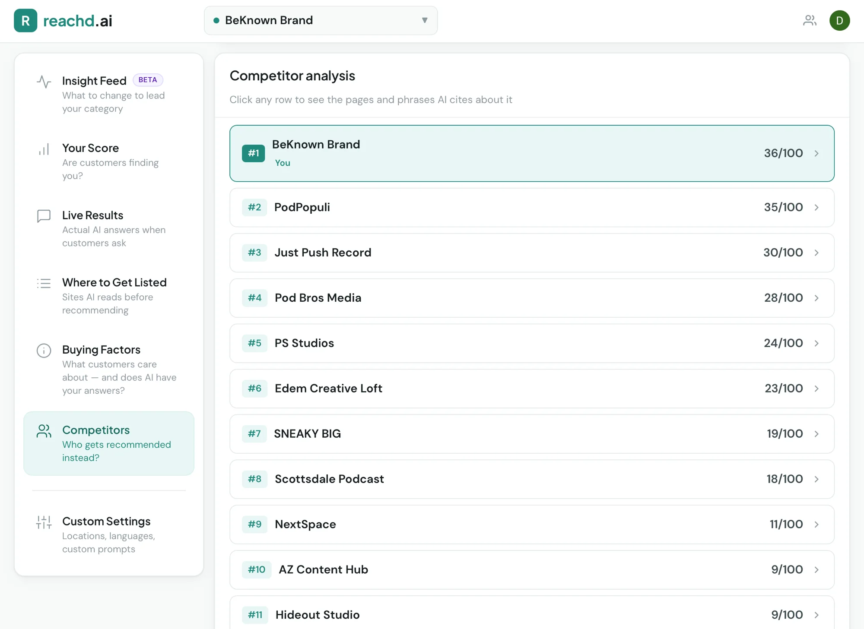Select the Edem Creative Loft name

pyautogui.click(x=328, y=389)
